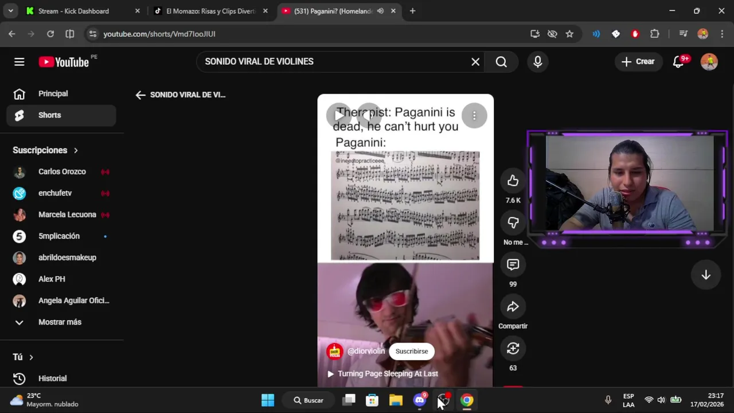The width and height of the screenshot is (734, 413).
Task: Open sound Turning Page Sleeping At Last
Action: [x=382, y=374]
